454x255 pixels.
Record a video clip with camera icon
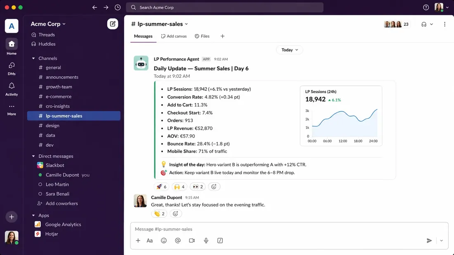192,241
